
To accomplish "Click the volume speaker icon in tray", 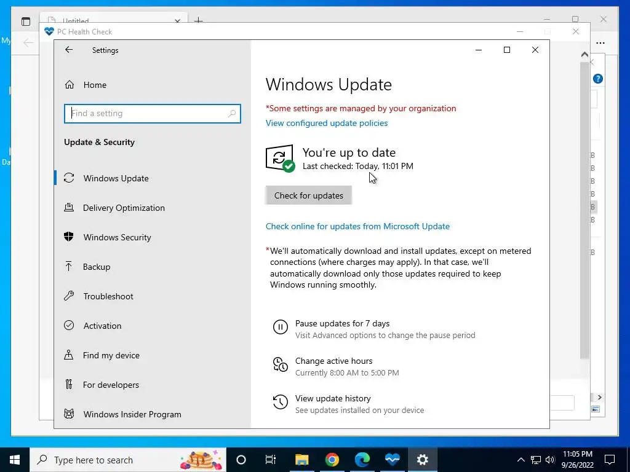I will coord(550,460).
